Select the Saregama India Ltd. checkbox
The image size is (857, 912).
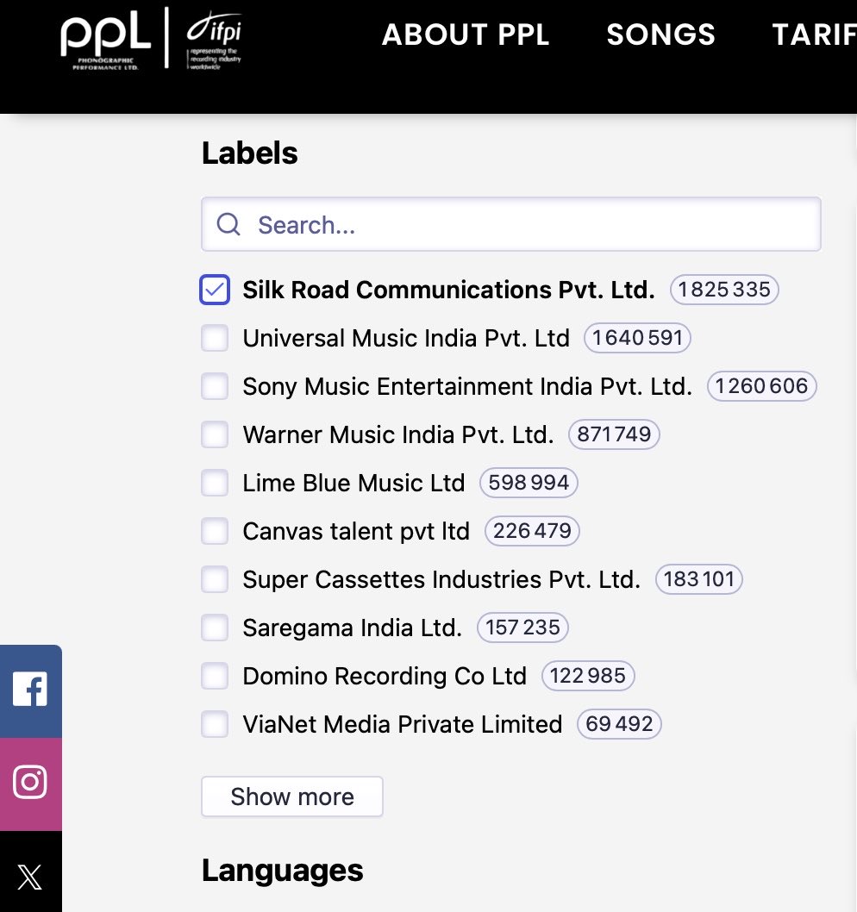coord(215,628)
